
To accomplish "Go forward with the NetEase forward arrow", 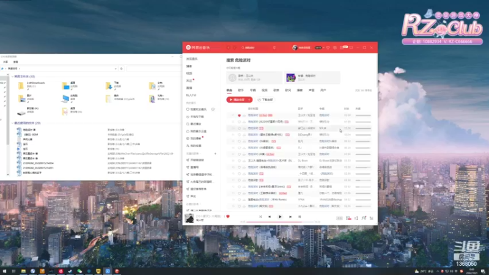I will 235,48.
